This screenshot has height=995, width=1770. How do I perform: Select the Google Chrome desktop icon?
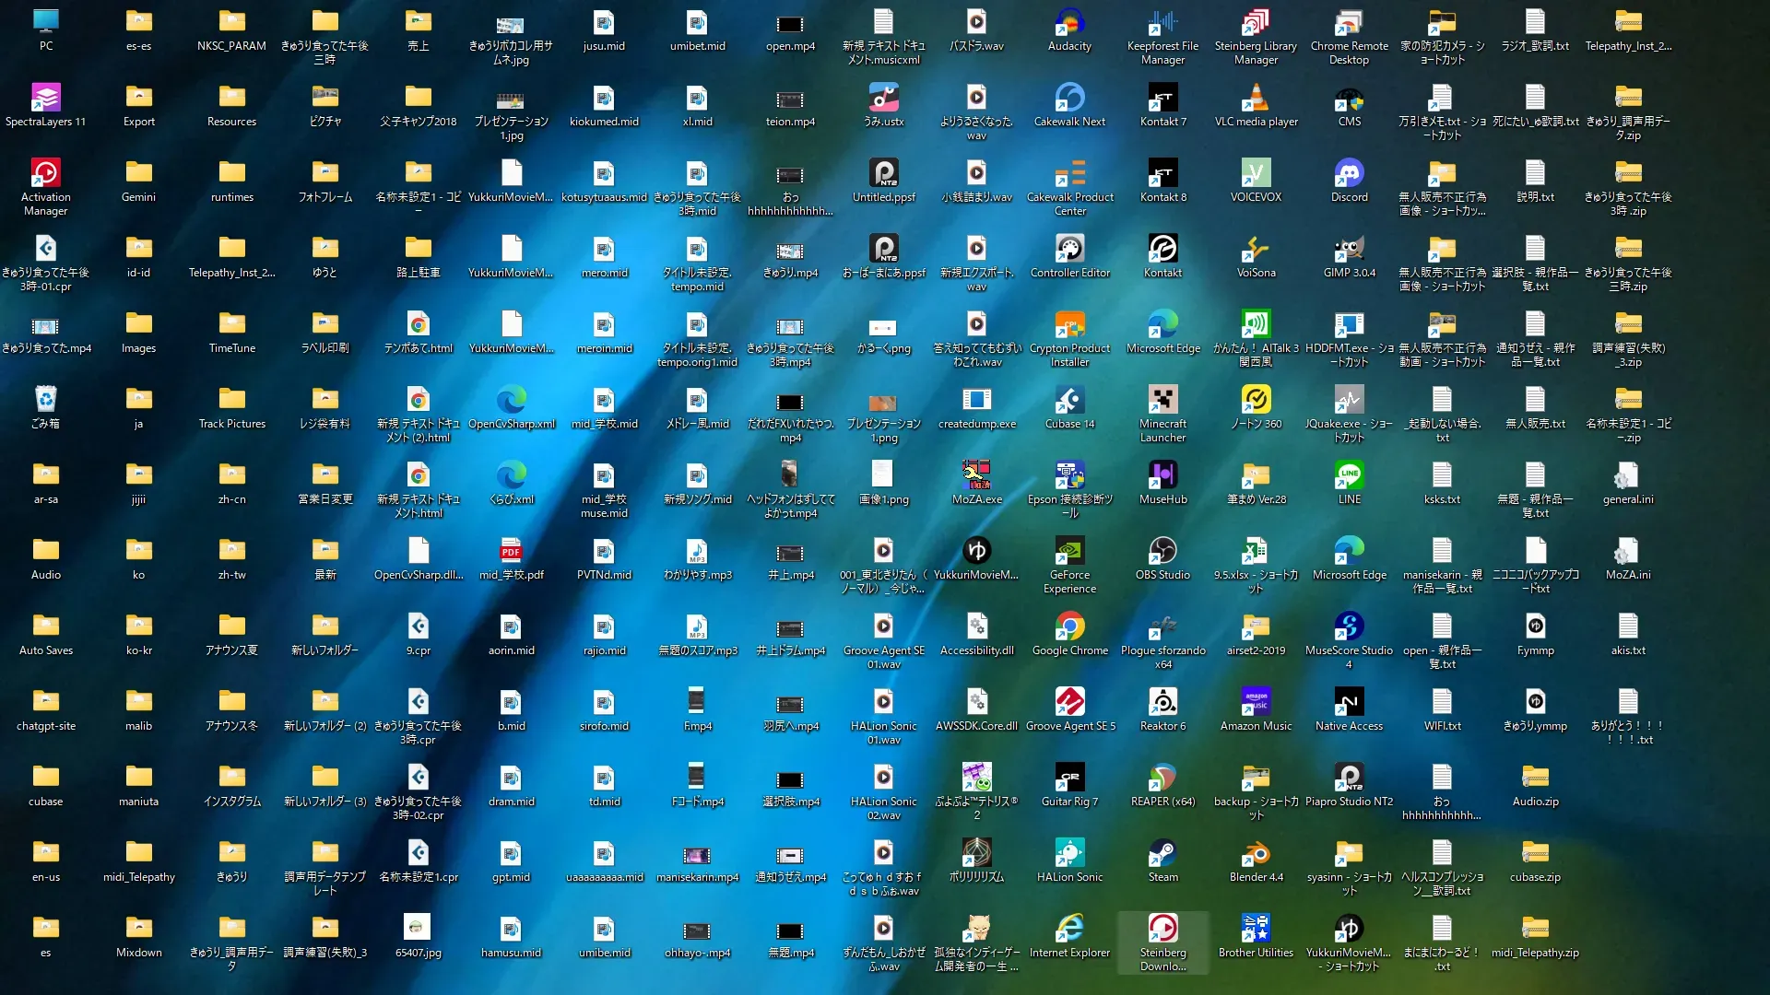tap(1069, 627)
